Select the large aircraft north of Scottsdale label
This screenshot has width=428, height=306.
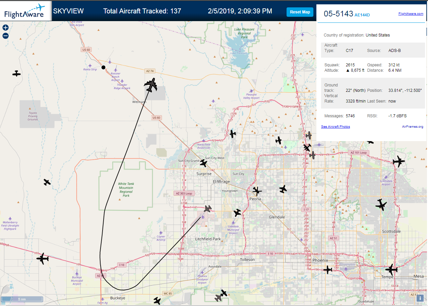click(381, 204)
